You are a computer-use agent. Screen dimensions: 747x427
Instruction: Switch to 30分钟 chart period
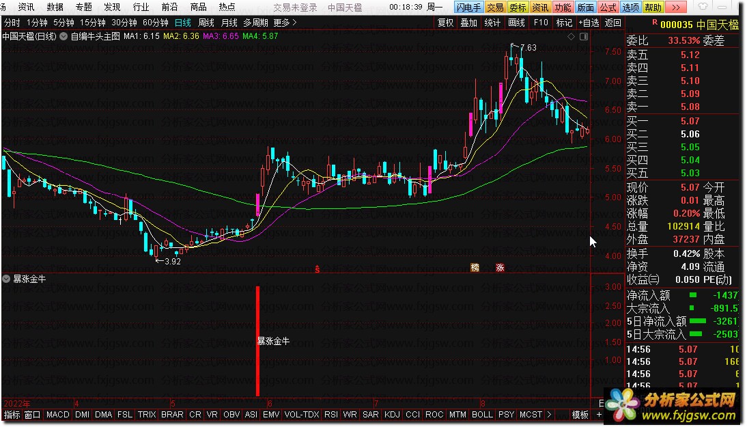pyautogui.click(x=124, y=23)
